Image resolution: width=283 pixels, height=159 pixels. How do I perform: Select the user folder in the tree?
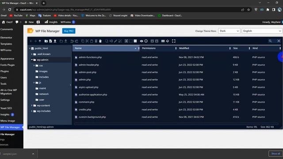pyautogui.click(x=40, y=100)
